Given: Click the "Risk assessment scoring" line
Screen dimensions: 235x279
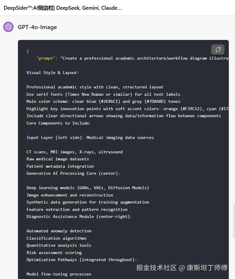Looking at the screenshot, I should point(54,253).
